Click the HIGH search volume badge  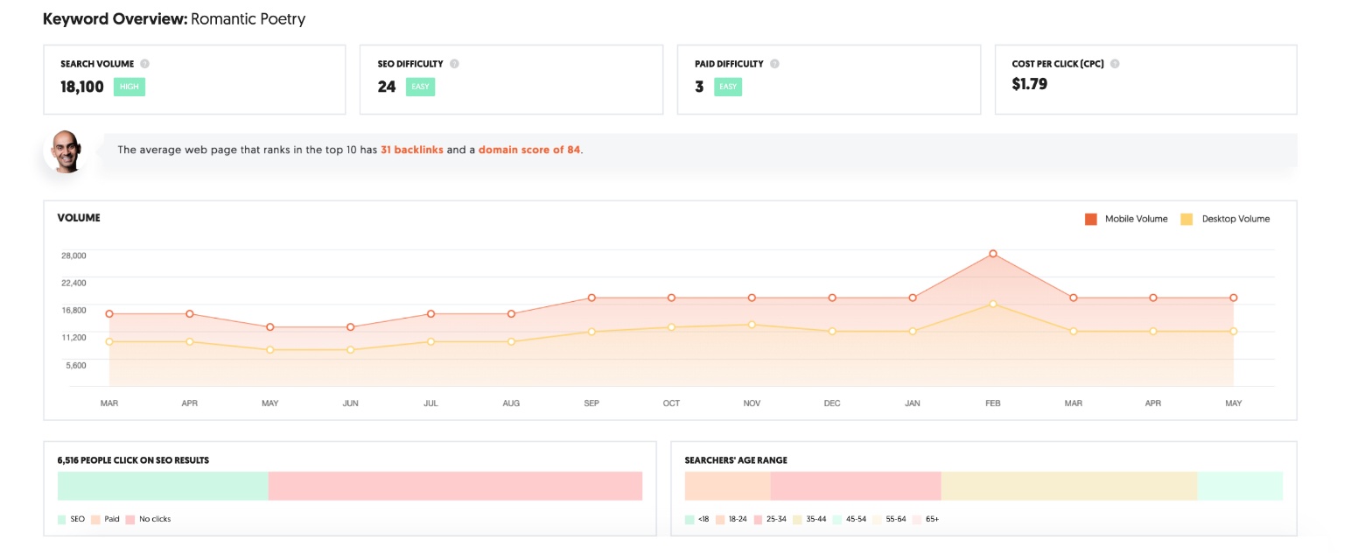[129, 87]
